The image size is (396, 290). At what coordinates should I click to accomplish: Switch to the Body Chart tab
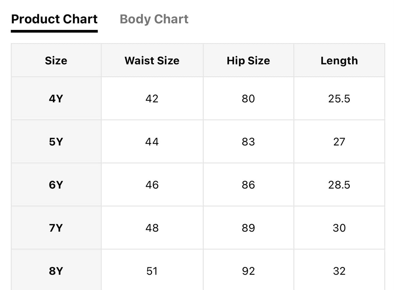coord(154,19)
